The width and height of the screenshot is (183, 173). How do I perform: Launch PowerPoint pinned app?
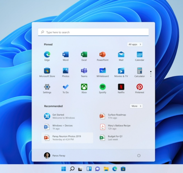(102, 56)
